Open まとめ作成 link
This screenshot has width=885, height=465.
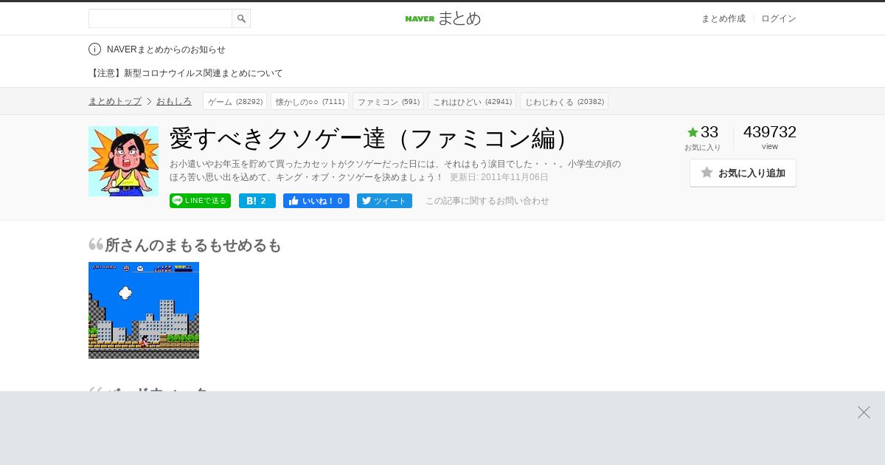tap(723, 18)
